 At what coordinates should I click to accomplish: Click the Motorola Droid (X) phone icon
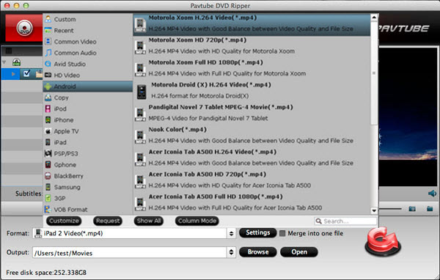142,92
